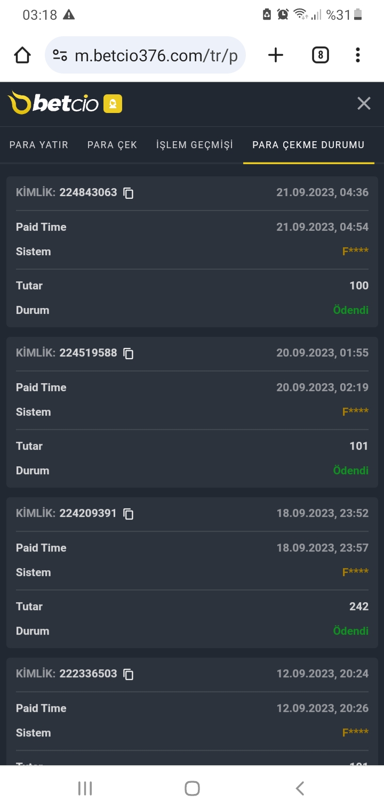Open the İŞLEM GEÇMİŞİ tab
Image resolution: width=384 pixels, height=810 pixels.
point(195,145)
